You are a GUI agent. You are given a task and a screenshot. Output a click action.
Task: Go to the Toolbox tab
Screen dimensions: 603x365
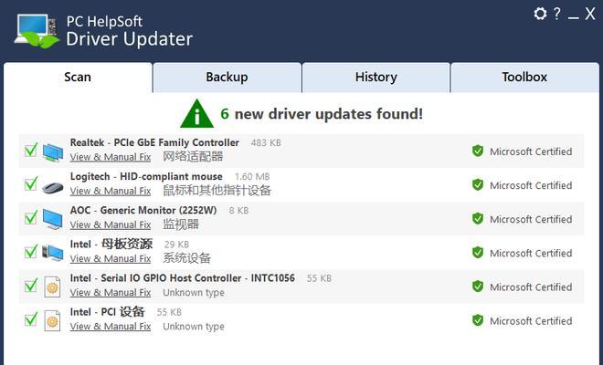click(524, 78)
